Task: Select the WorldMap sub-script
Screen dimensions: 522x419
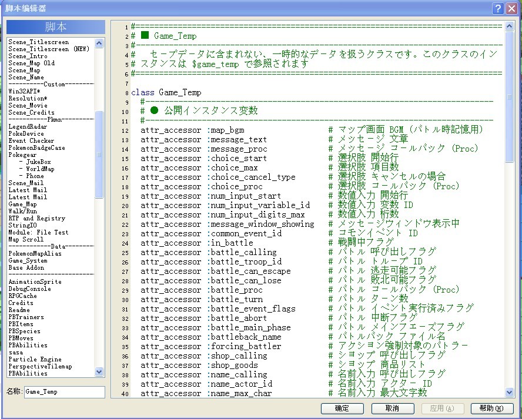Action: [x=37, y=169]
